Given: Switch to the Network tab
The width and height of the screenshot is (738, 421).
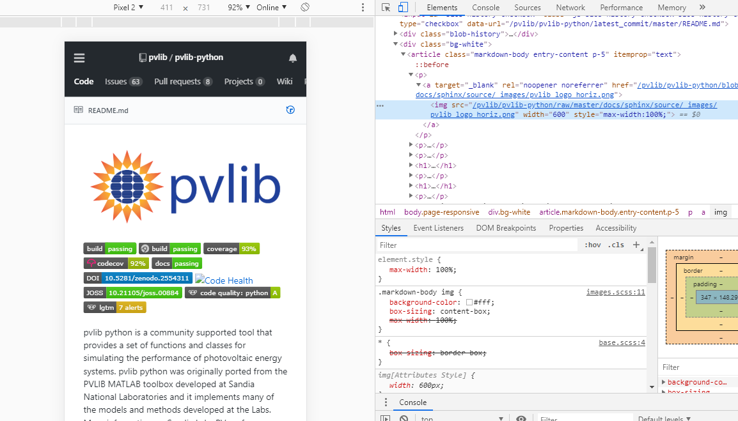Looking at the screenshot, I should [570, 8].
